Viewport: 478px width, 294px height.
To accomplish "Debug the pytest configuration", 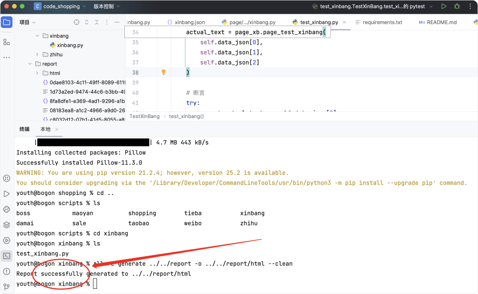I will [x=457, y=6].
